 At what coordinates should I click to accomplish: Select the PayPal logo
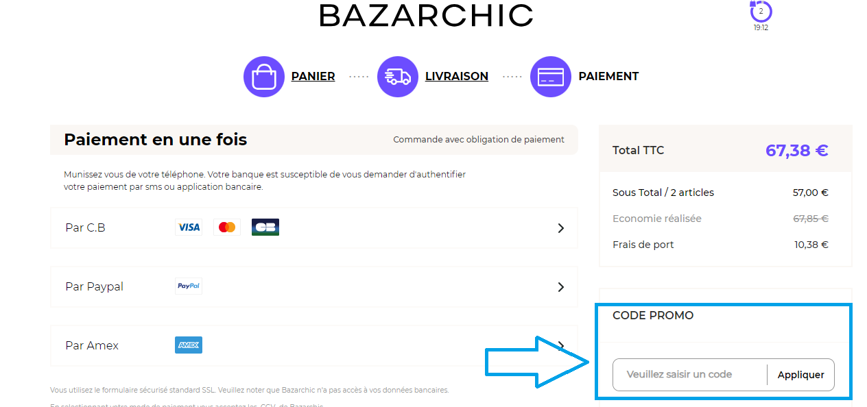click(x=189, y=286)
